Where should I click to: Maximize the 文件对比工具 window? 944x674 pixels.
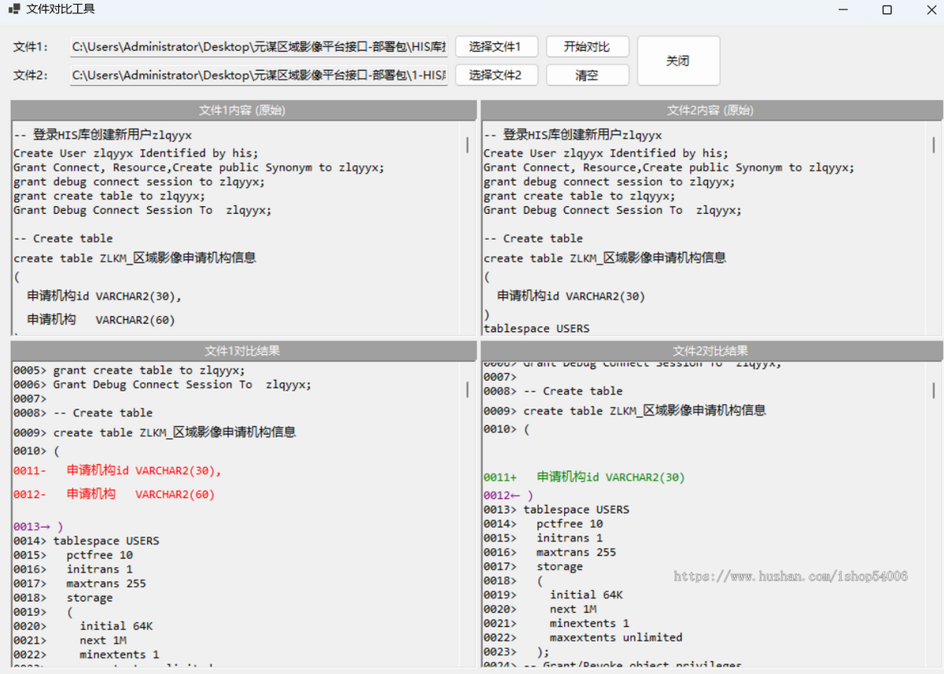[x=887, y=9]
